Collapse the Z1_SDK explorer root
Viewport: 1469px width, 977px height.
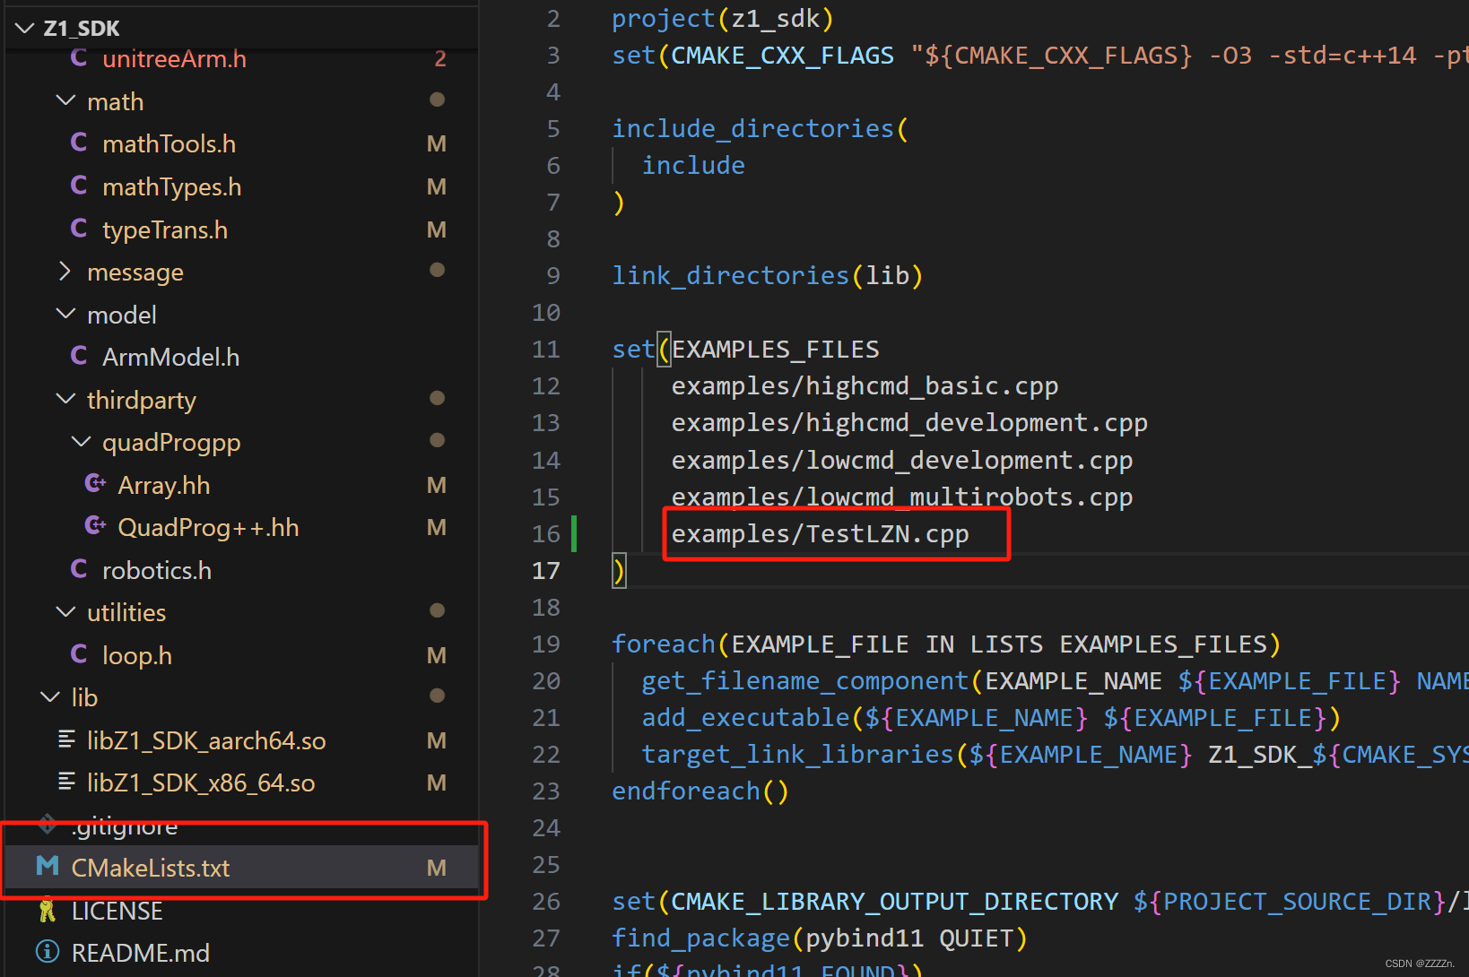pyautogui.click(x=23, y=27)
